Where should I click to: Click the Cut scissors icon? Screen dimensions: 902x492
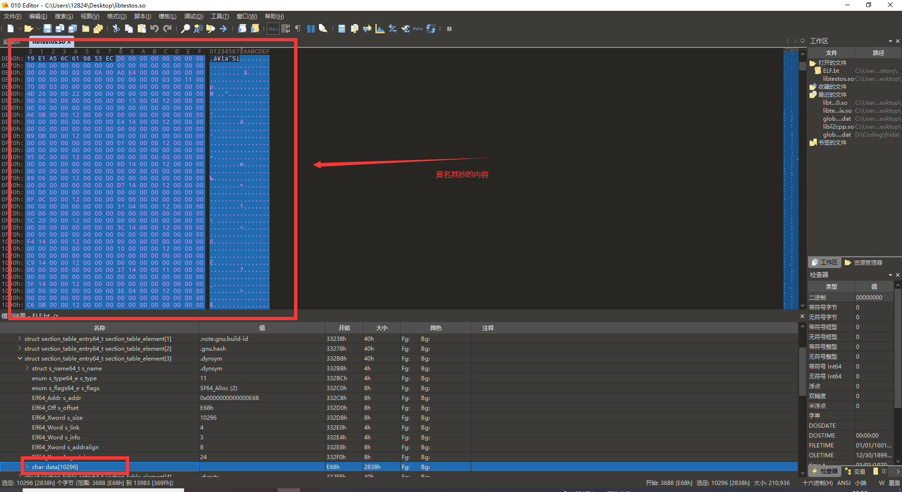click(x=116, y=29)
